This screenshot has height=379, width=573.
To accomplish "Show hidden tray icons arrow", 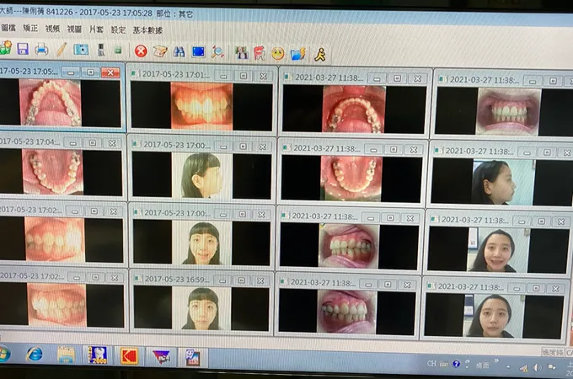I will click(x=508, y=366).
